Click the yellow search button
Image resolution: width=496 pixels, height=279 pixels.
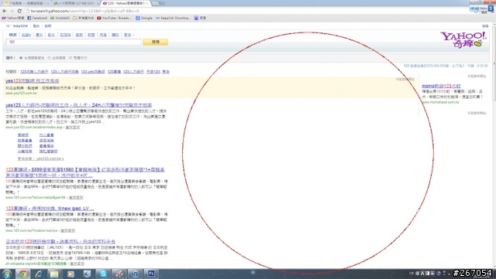[x=155, y=42]
